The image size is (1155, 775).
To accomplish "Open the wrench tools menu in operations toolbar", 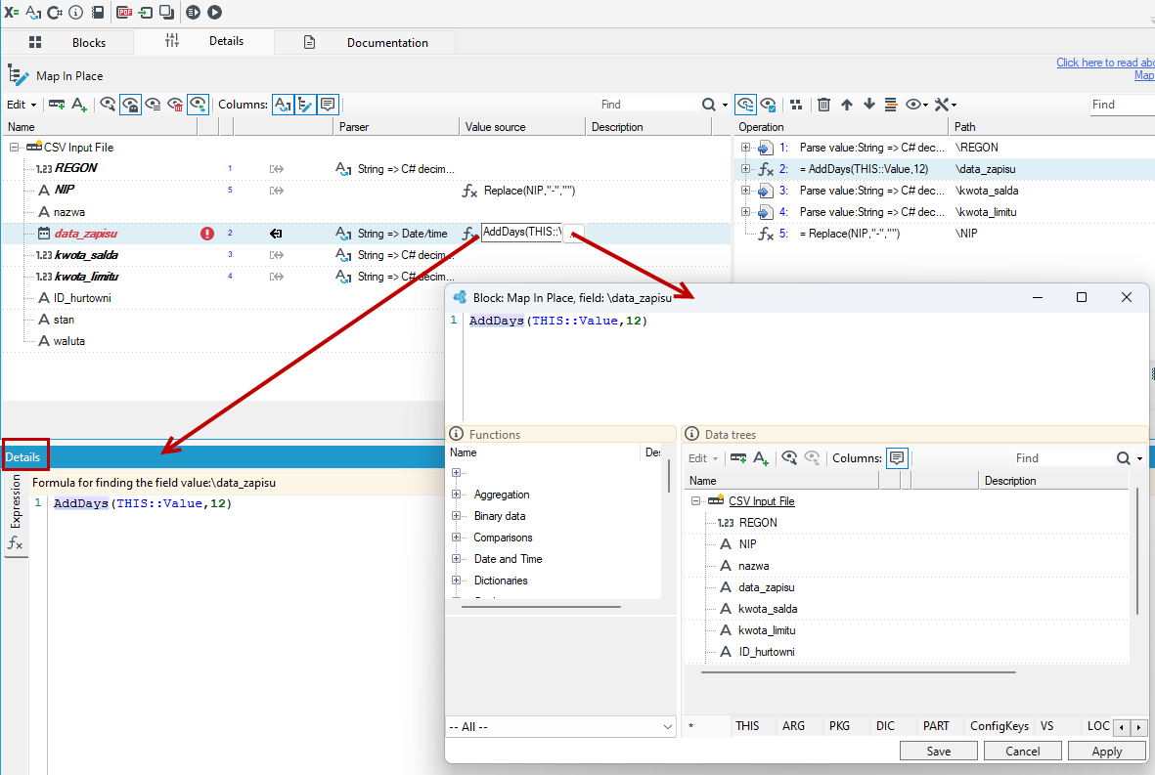I will (x=945, y=105).
